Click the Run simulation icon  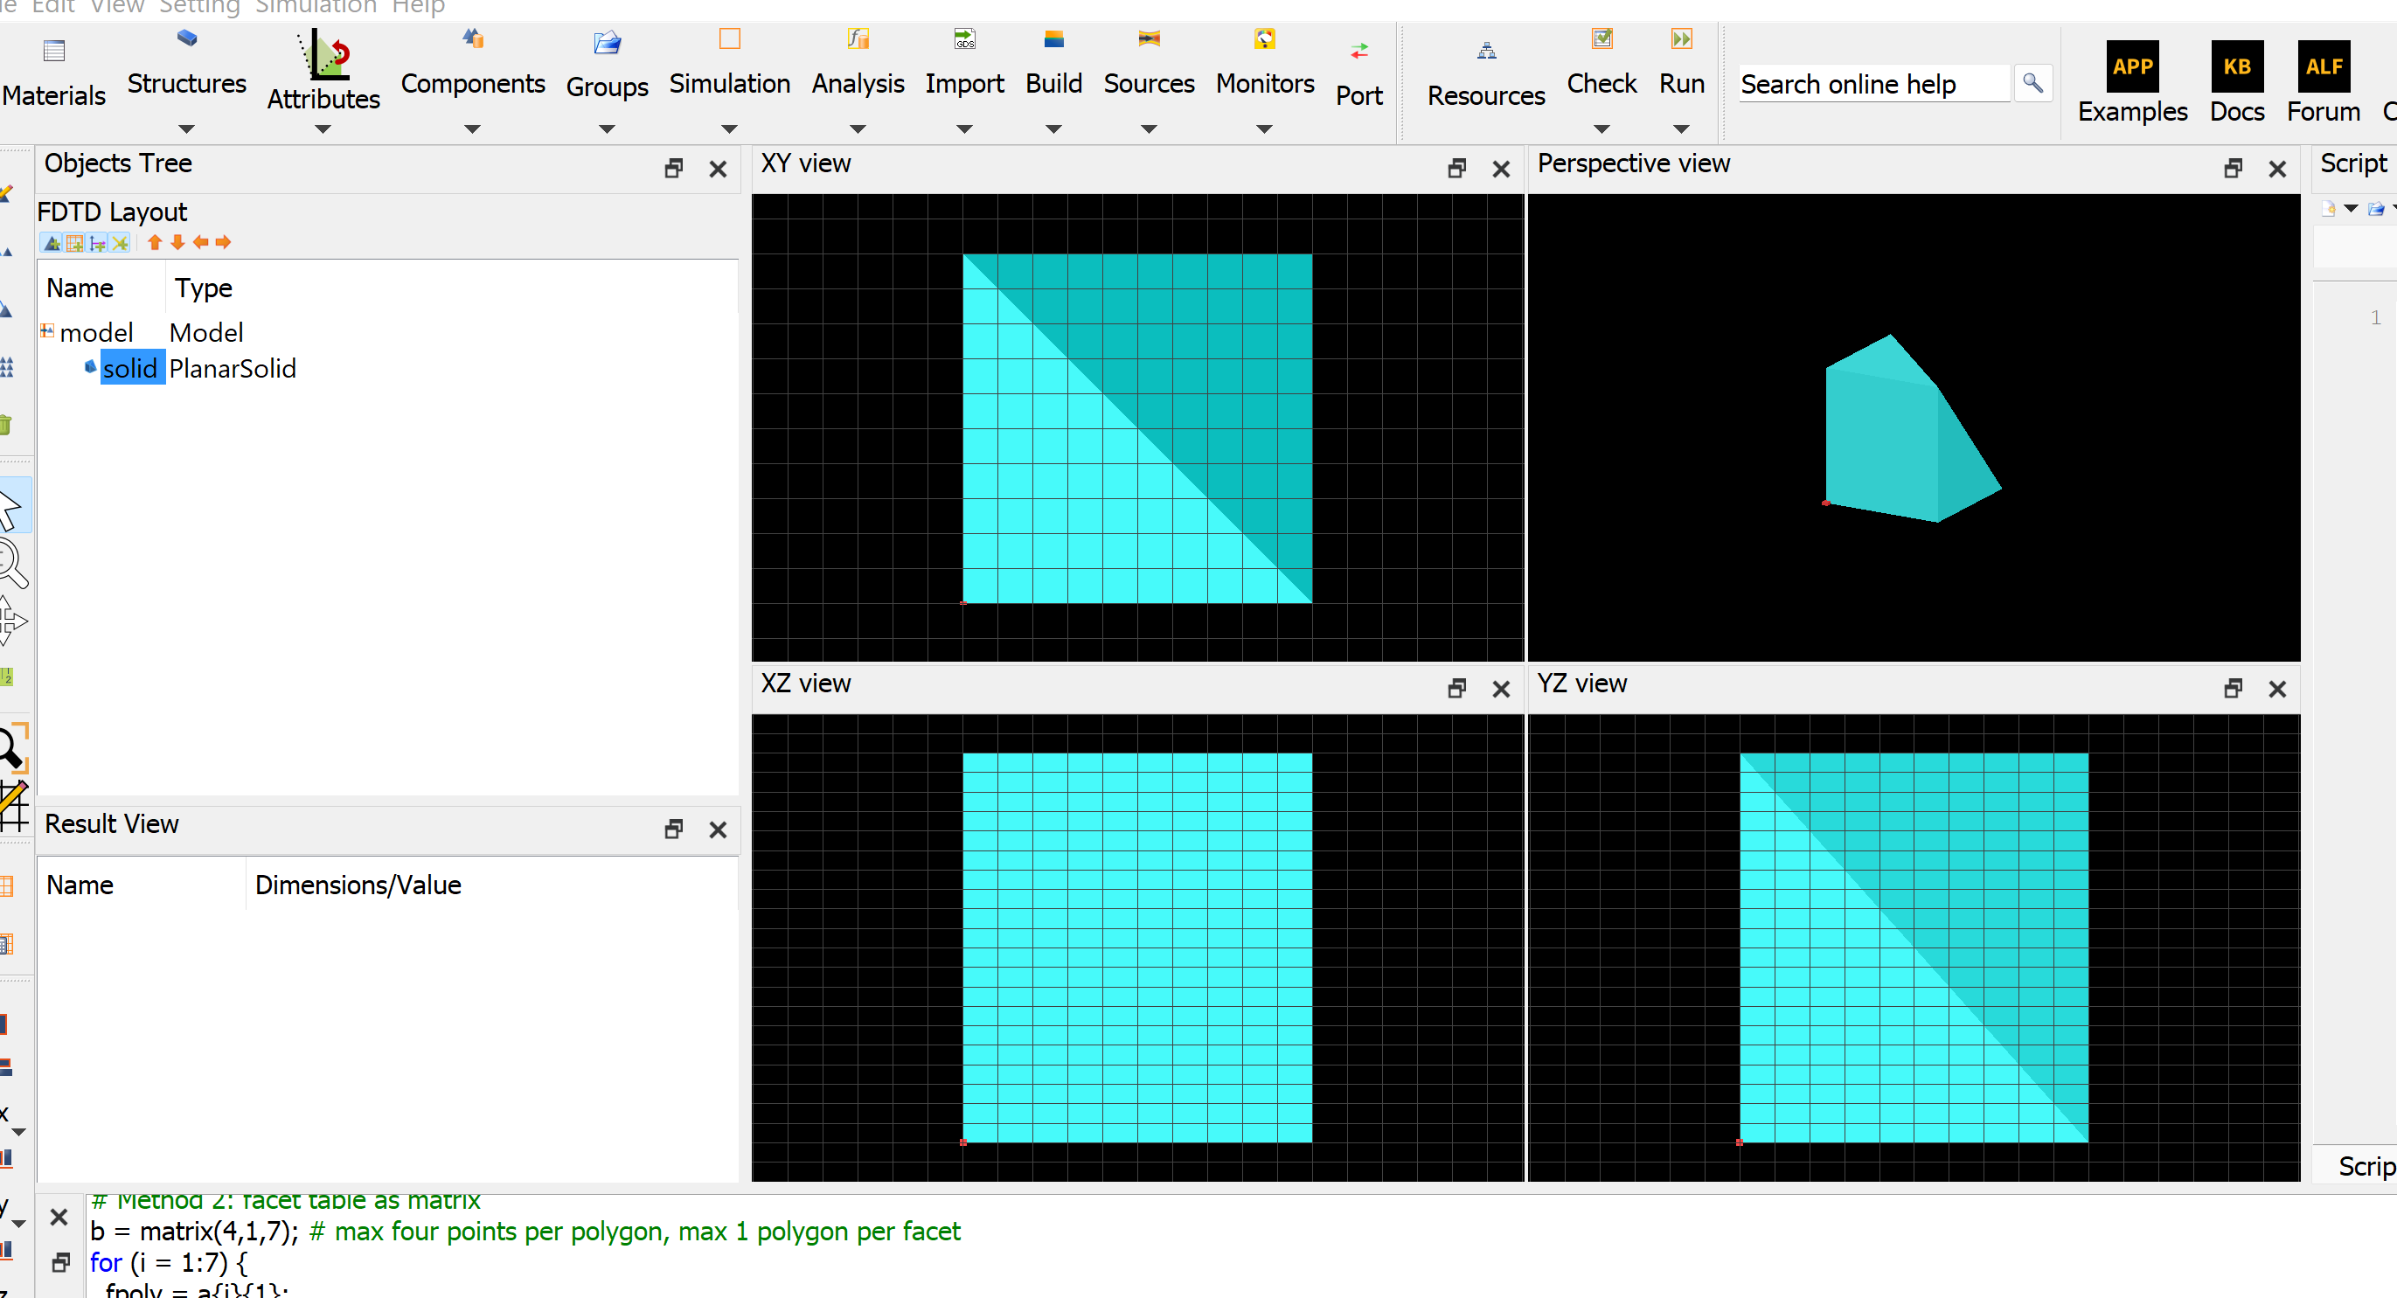tap(1681, 38)
